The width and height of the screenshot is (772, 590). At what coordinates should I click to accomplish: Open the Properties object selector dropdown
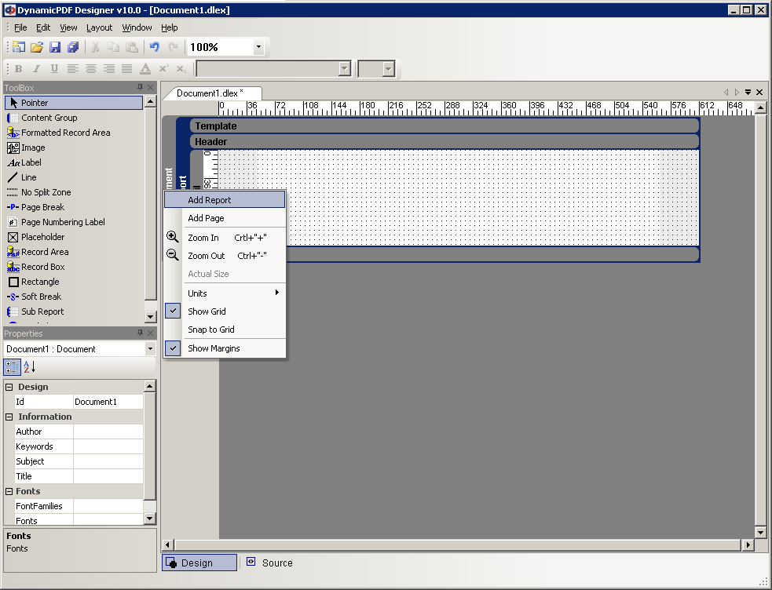click(x=150, y=349)
